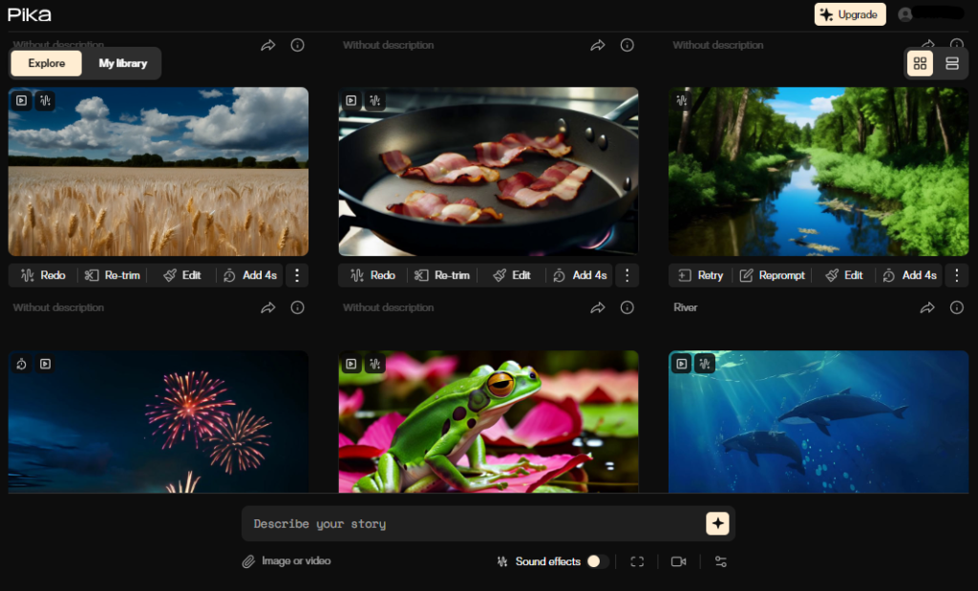Viewport: 978px width, 591px height.
Task: Click Add 4s on the bacon video
Action: pyautogui.click(x=580, y=275)
